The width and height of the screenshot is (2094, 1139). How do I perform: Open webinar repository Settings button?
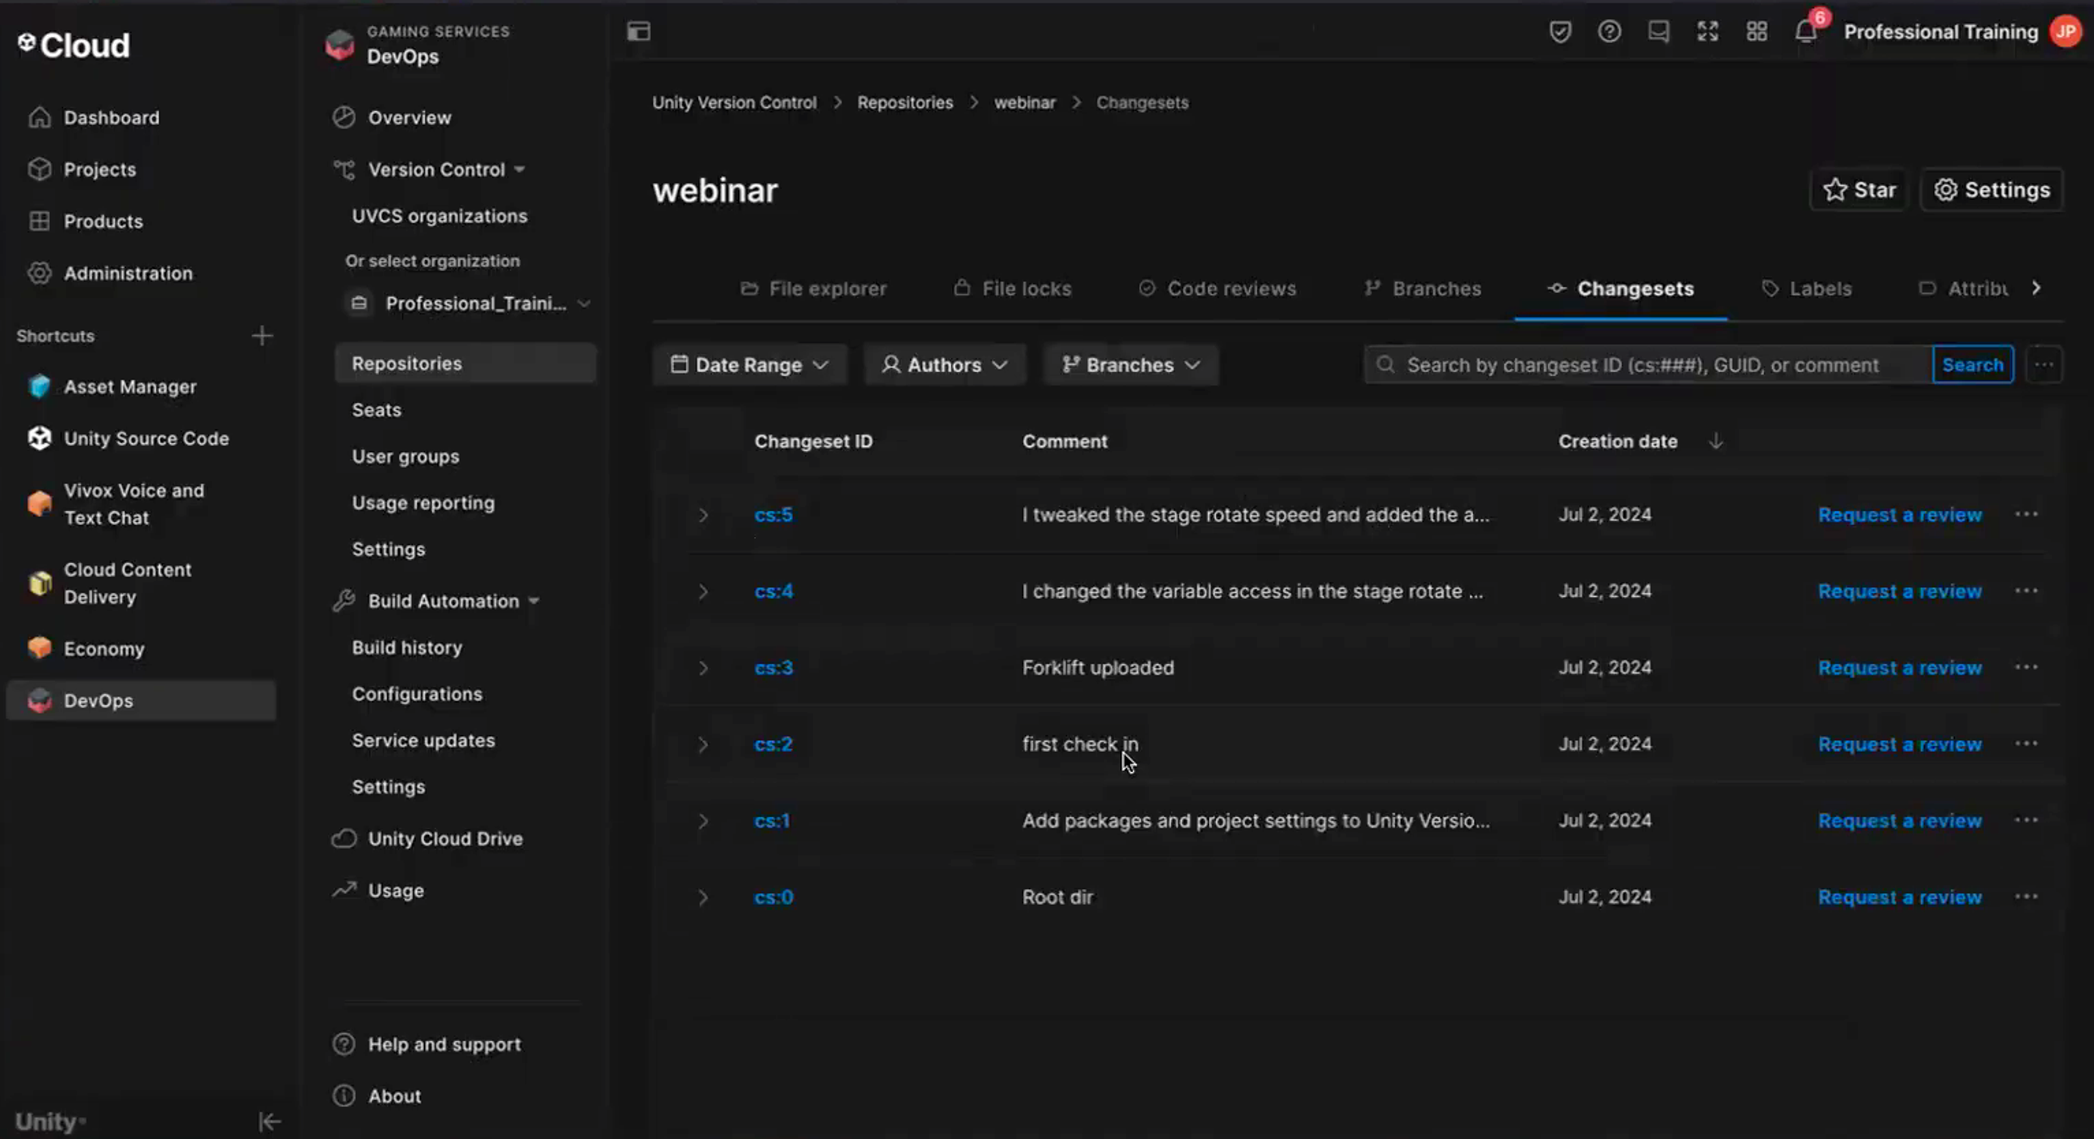[1992, 191]
